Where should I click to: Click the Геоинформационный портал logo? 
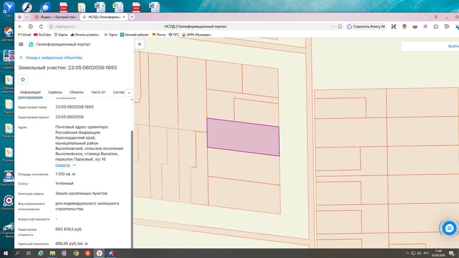[60, 44]
